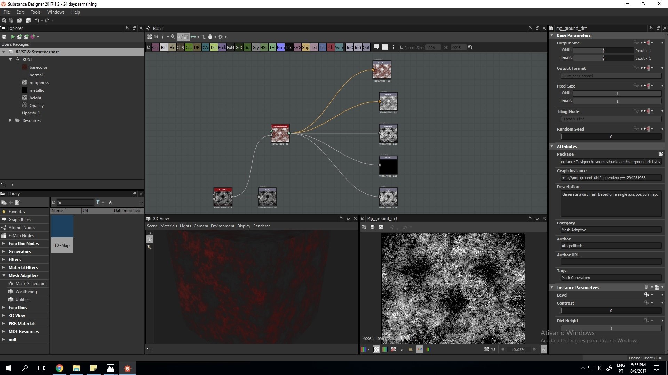
Task: Toggle the color gradient display in 2D view
Action: [x=385, y=350]
